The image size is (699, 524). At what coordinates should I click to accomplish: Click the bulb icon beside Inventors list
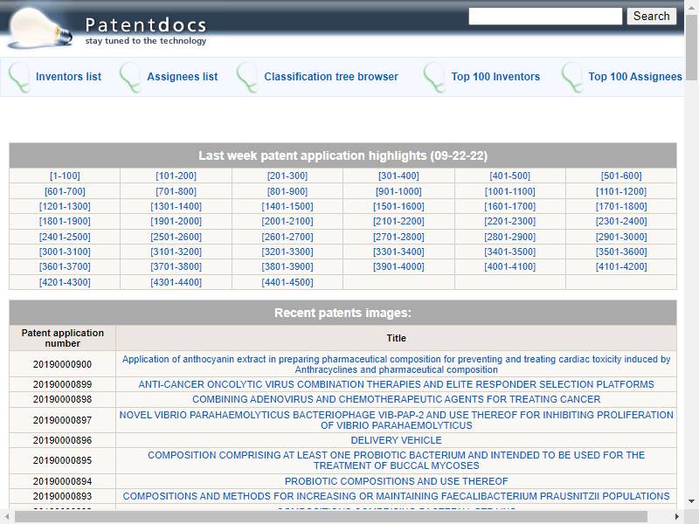tap(19, 77)
